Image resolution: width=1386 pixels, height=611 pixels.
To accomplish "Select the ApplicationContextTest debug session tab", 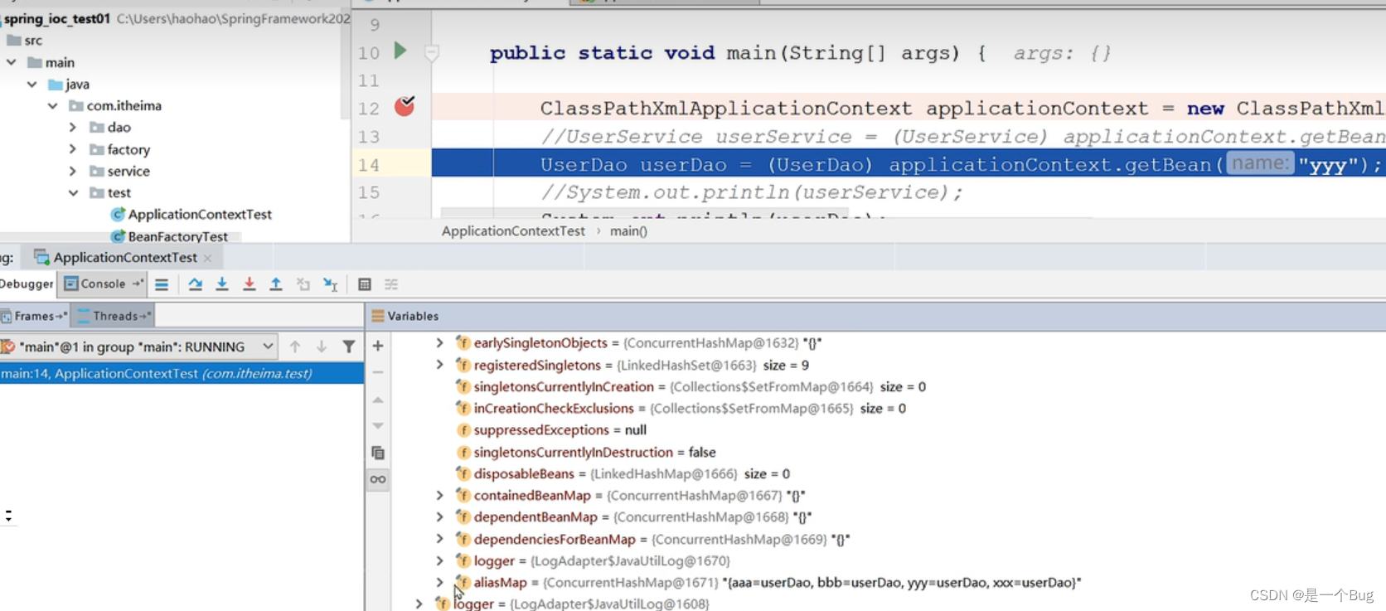I will pyautogui.click(x=124, y=258).
